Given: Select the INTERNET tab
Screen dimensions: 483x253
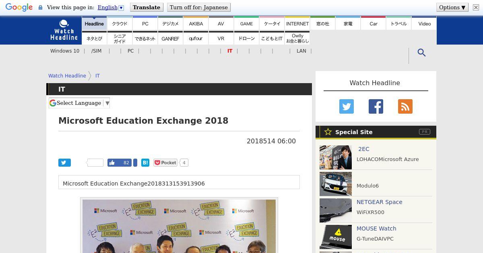Looking at the screenshot, I should coord(297,24).
